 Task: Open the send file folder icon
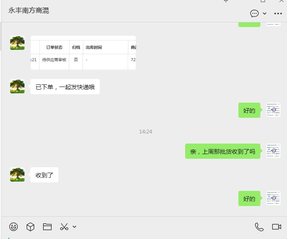[47, 227]
